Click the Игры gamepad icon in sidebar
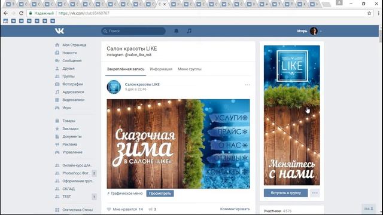Viewport: 383px width, 215px height. [57, 107]
